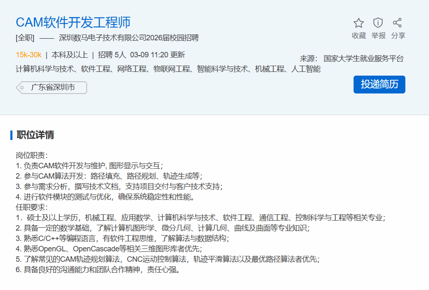Click the 15k-30k salary text

pyautogui.click(x=29, y=55)
